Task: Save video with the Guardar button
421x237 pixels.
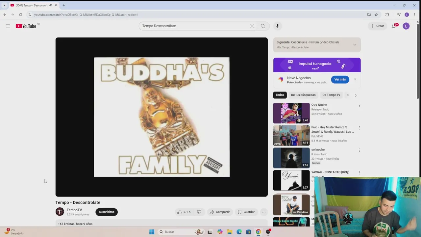Action: (x=246, y=212)
